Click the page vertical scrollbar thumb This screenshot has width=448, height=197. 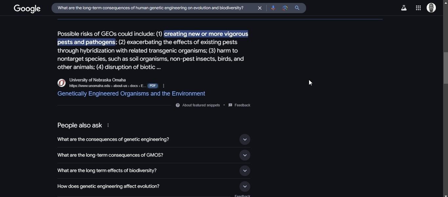click(446, 68)
